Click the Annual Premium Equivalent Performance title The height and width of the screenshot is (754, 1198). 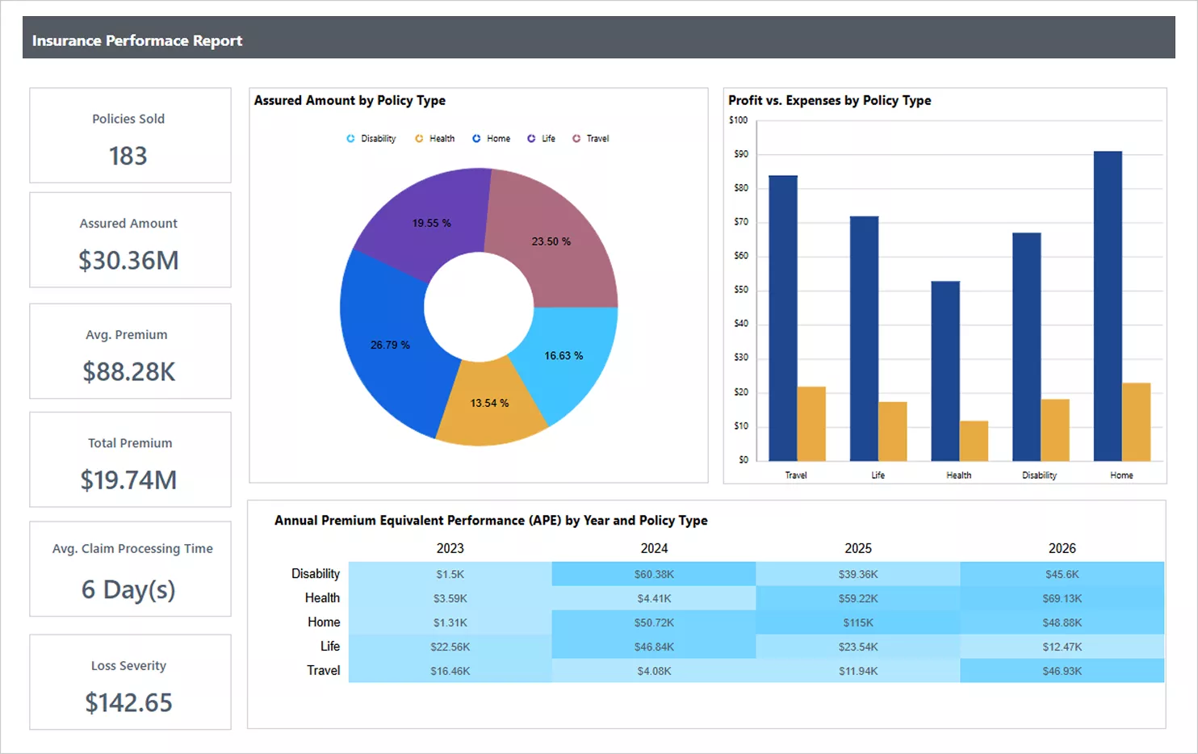(x=491, y=521)
